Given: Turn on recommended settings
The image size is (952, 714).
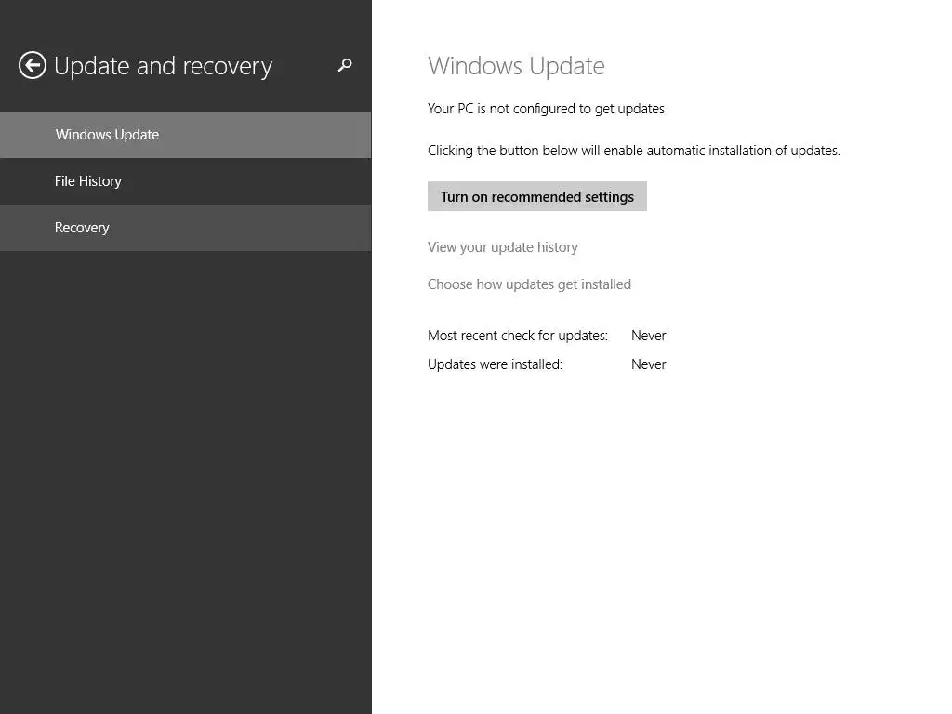Looking at the screenshot, I should (x=537, y=197).
